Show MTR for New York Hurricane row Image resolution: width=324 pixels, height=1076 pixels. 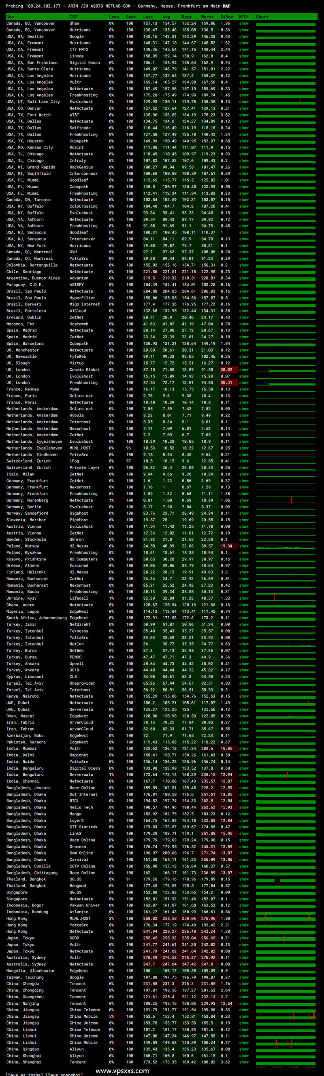tap(244, 246)
